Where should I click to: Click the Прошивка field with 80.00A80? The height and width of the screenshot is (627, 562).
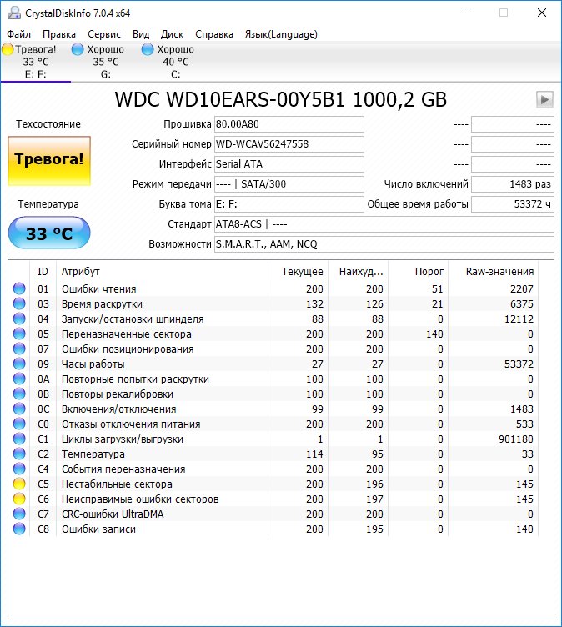[289, 124]
